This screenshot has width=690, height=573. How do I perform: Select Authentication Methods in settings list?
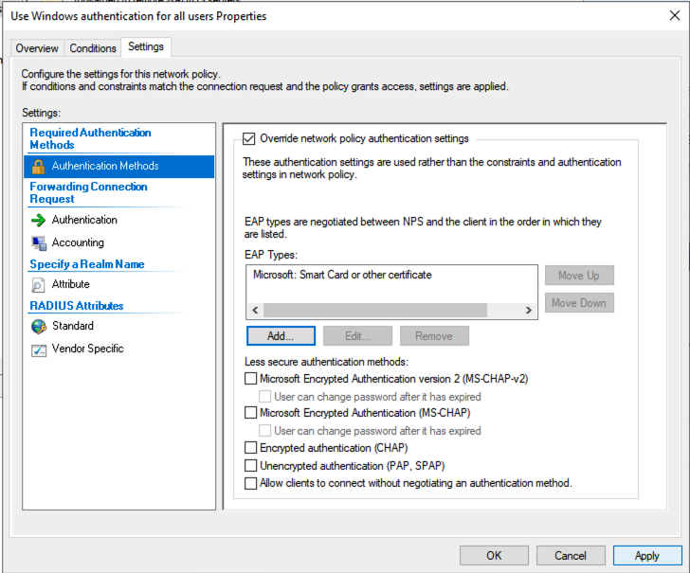[119, 167]
